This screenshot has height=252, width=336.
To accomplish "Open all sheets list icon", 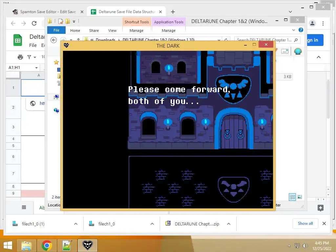I will 24,207.
